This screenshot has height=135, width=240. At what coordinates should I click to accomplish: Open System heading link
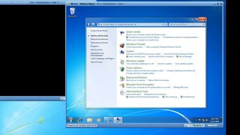(x=130, y=51)
